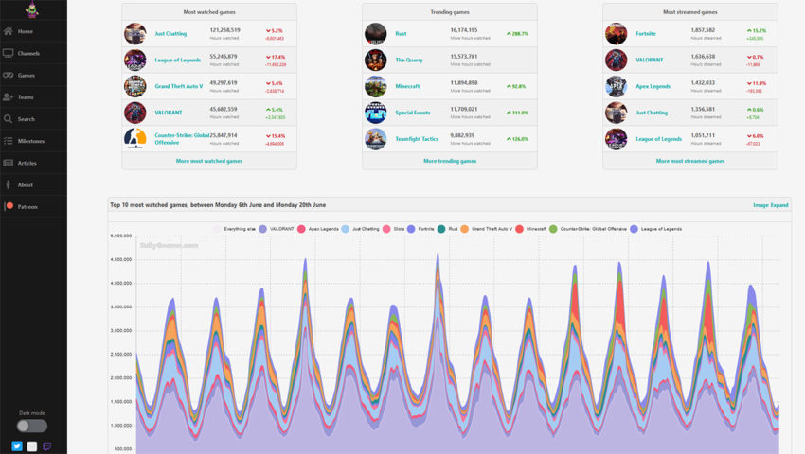Click the Home house icon in sidebar
This screenshot has width=805, height=454.
pyautogui.click(x=8, y=31)
